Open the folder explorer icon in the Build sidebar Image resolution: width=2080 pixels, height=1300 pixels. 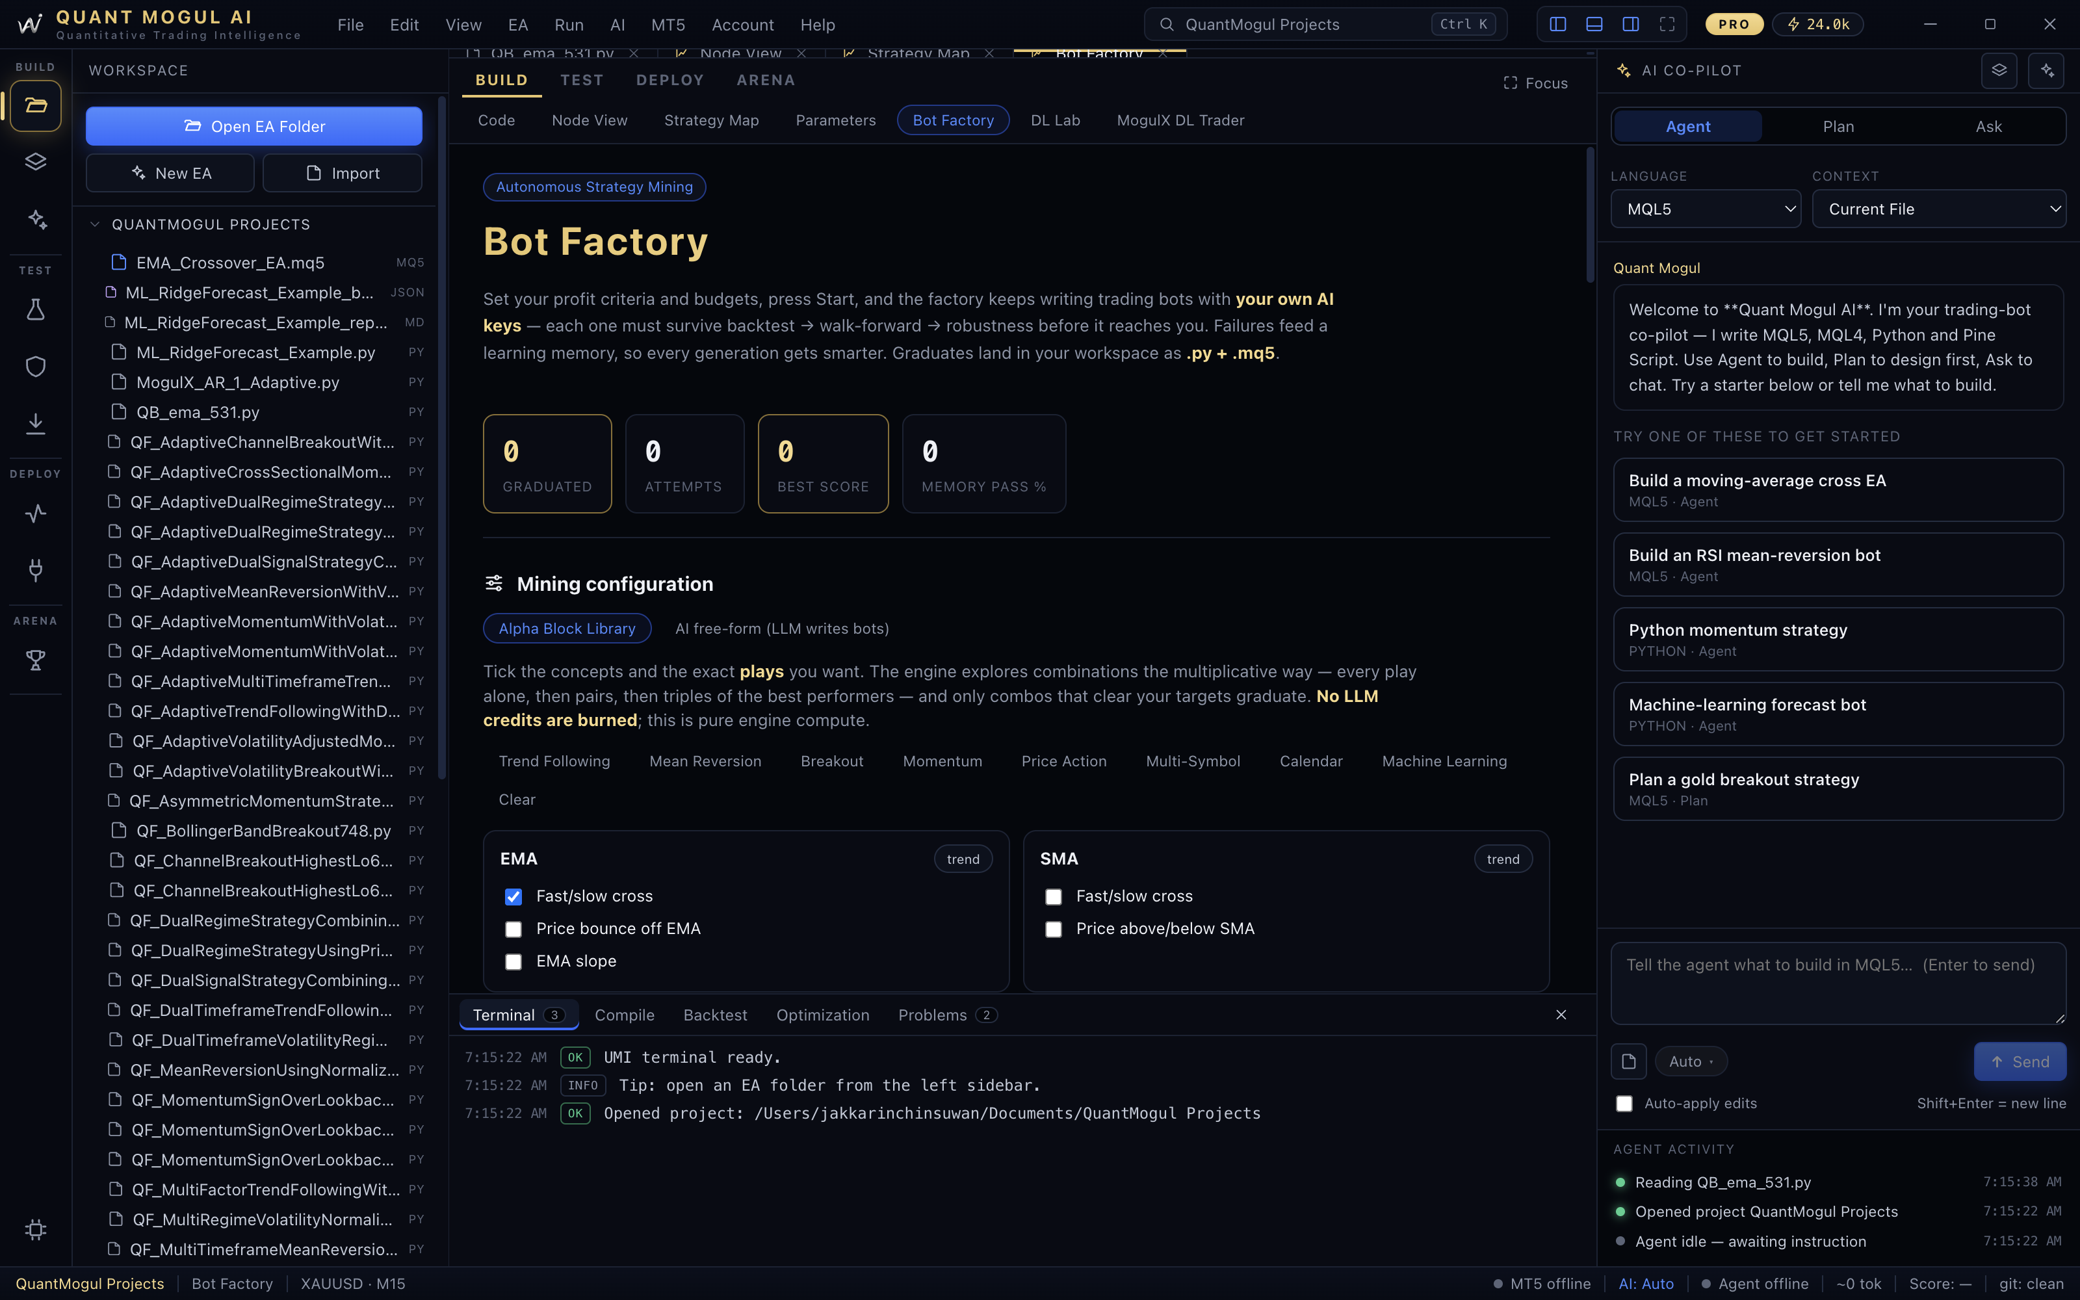pos(35,106)
